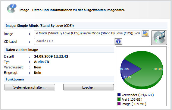
Task: Click the blue Verwendet legend swatch
Action: [119, 95]
